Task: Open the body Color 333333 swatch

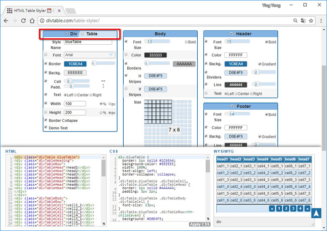Action: click(x=155, y=55)
